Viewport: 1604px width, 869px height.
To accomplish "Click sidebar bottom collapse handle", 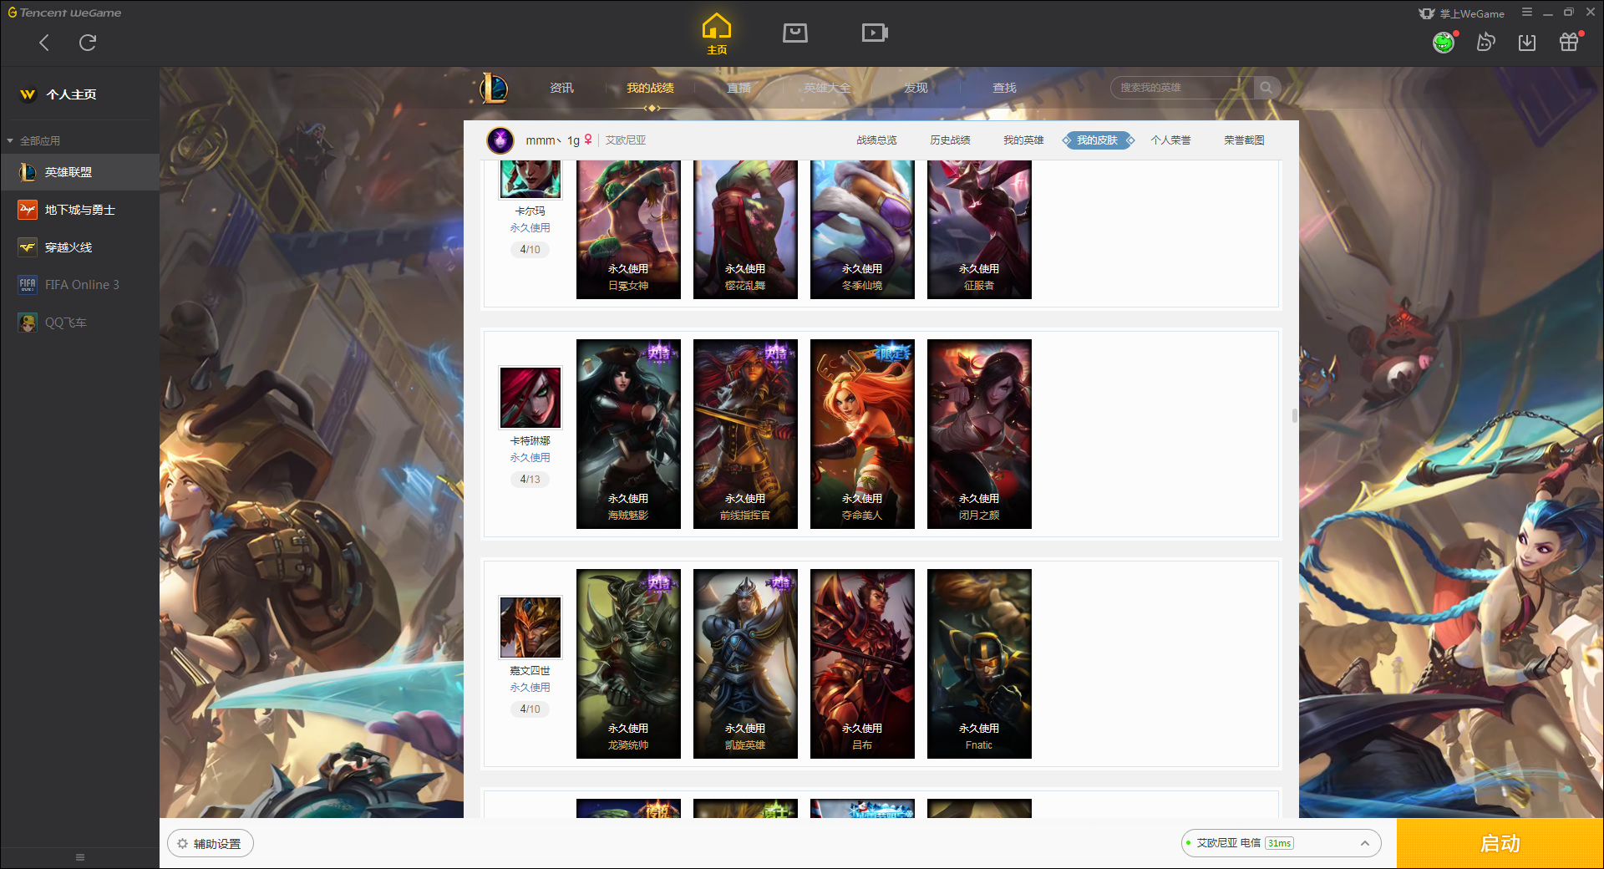I will click(x=80, y=857).
